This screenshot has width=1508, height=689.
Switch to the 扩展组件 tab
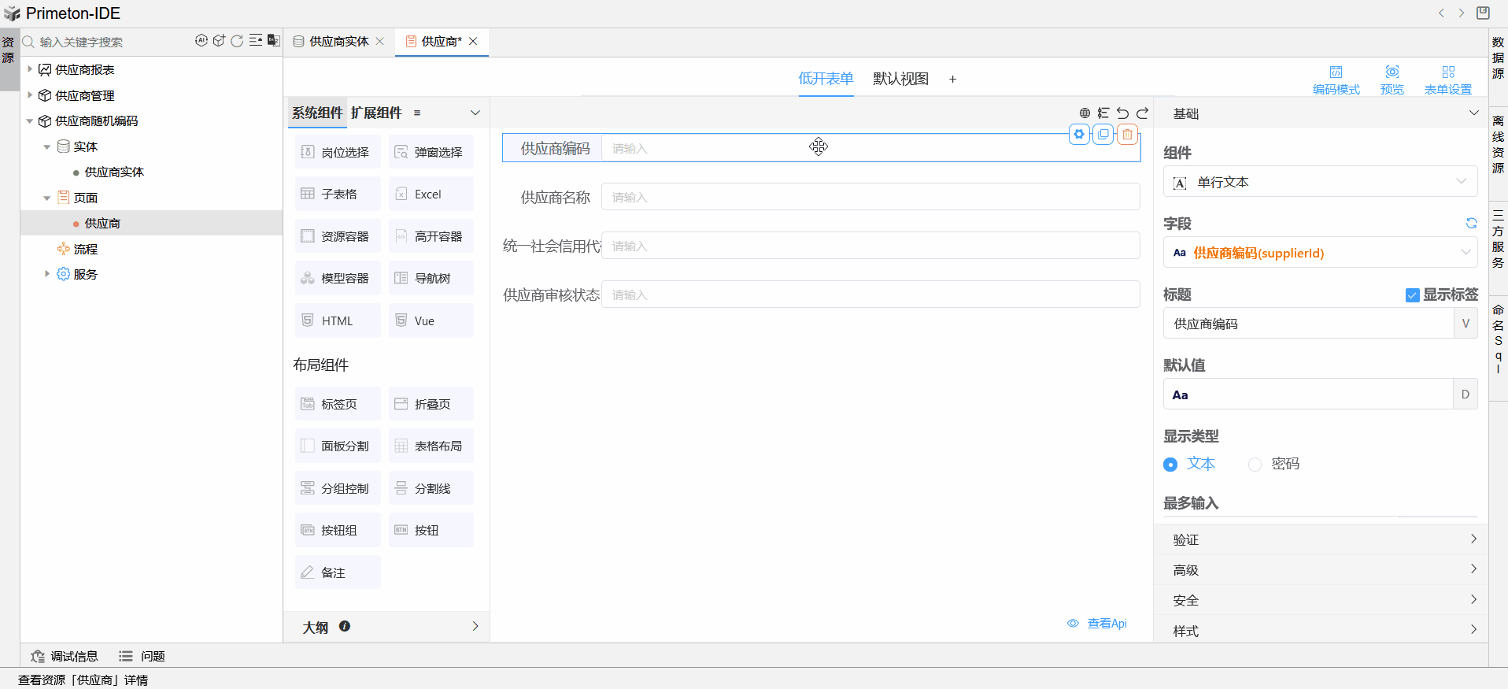click(376, 113)
